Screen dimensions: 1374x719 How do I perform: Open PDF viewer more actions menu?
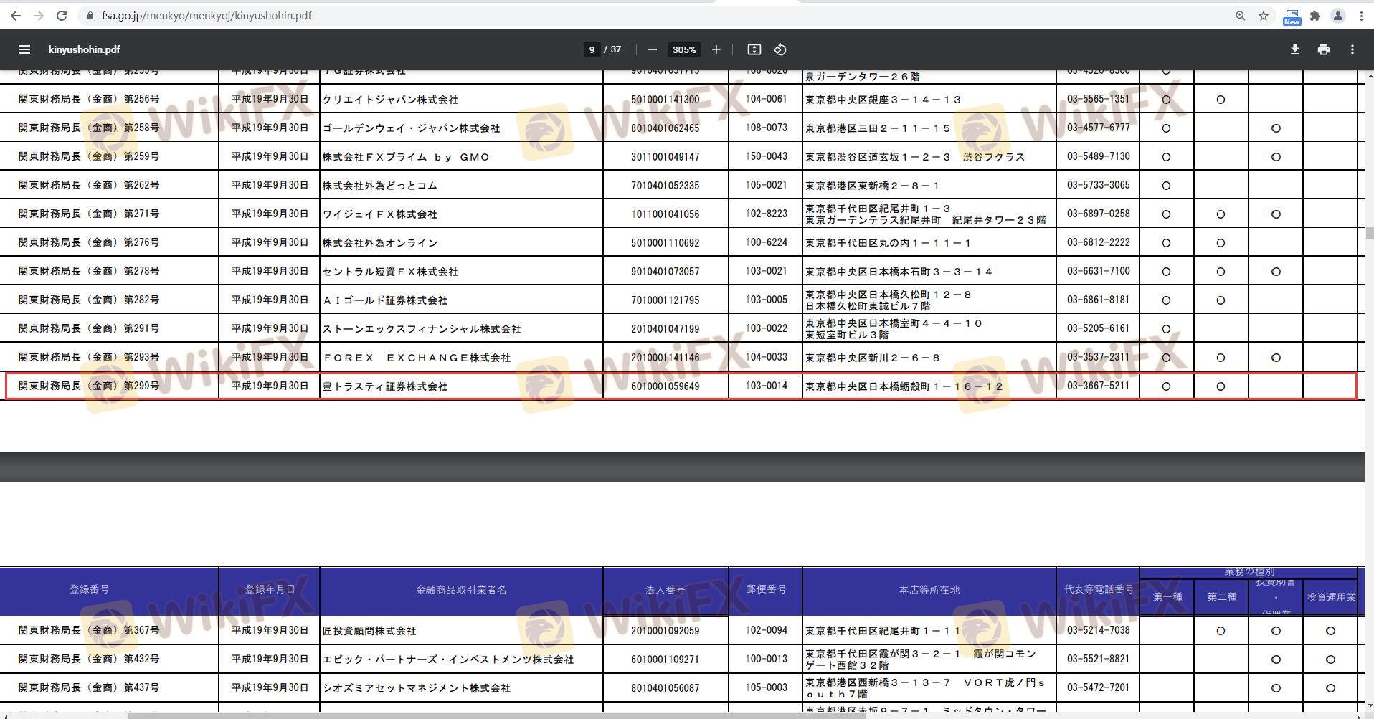(x=1352, y=49)
